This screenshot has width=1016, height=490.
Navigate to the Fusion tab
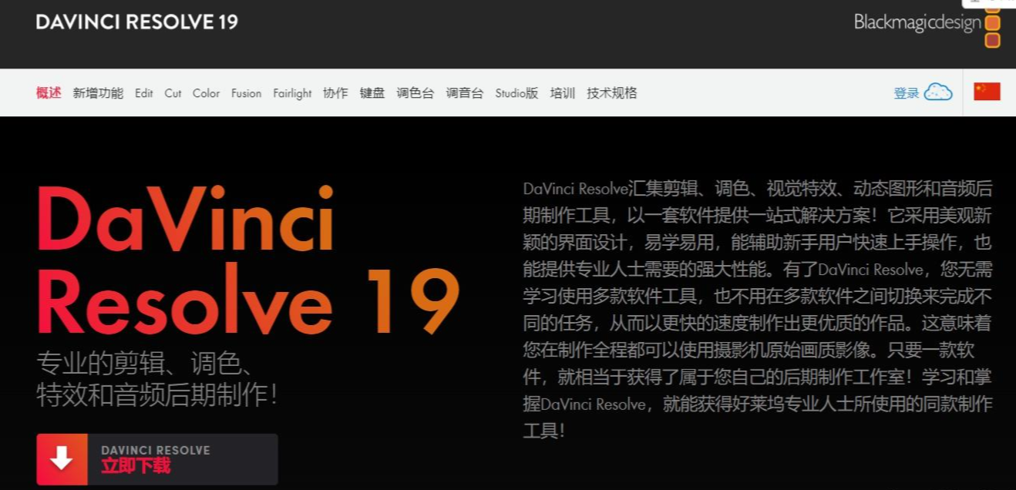(246, 93)
